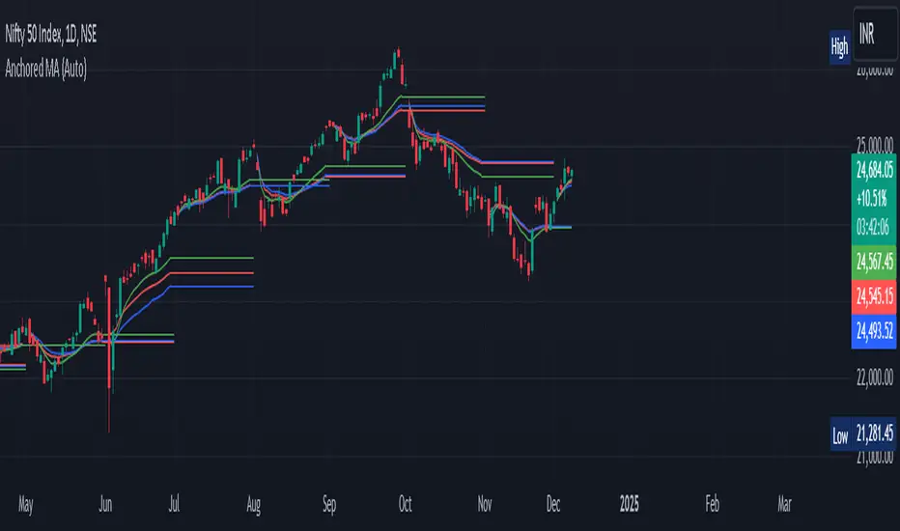
Task: Click the Oct label on time axis
Action: [x=407, y=503]
